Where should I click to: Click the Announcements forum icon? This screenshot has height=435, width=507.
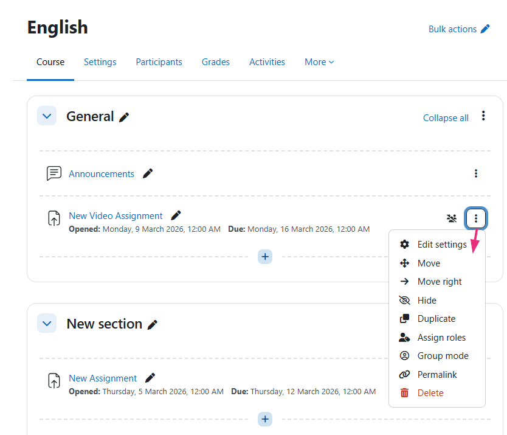(x=53, y=173)
